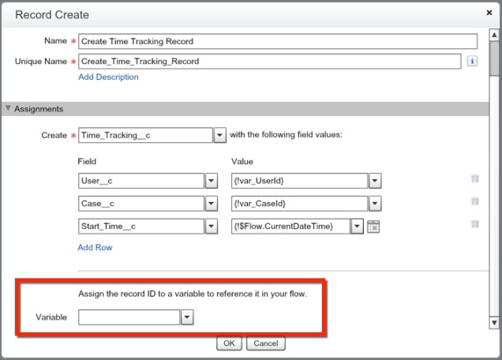Click the Case__c field box
This screenshot has height=360, width=502.
coord(141,204)
